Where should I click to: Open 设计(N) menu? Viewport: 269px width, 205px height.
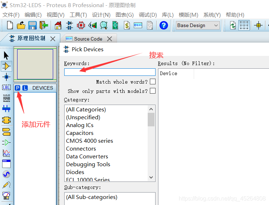[101, 15]
